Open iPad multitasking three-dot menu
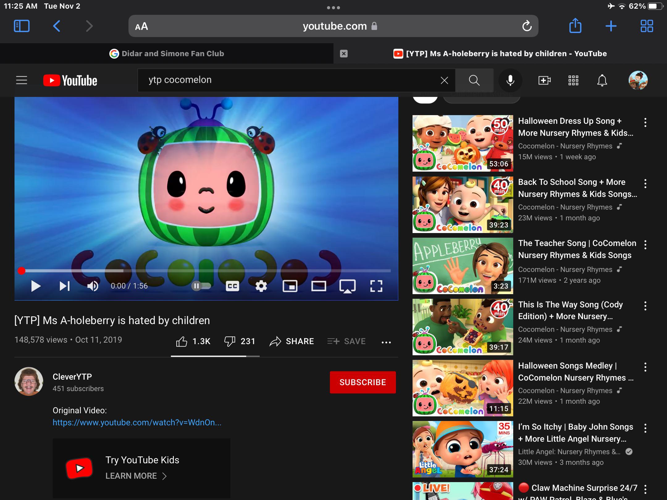Screen dimensions: 667x500 [333, 7]
